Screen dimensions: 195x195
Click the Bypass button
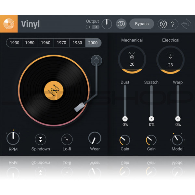(x=142, y=24)
